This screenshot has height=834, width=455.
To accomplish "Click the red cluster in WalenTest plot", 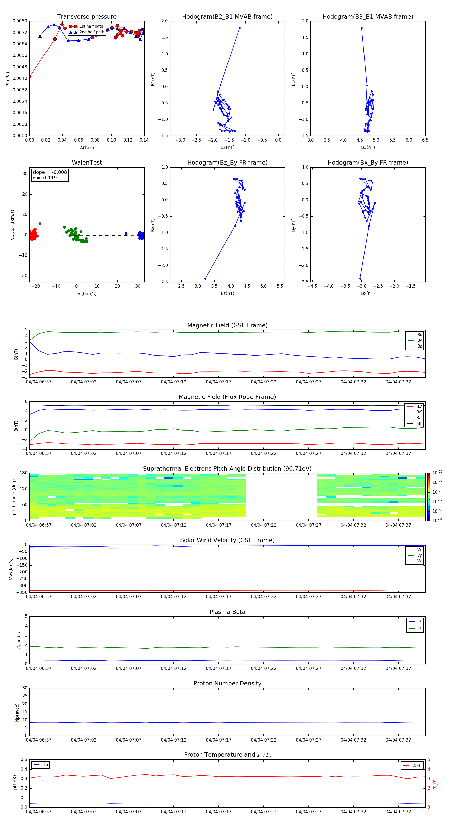I will 33,234.
